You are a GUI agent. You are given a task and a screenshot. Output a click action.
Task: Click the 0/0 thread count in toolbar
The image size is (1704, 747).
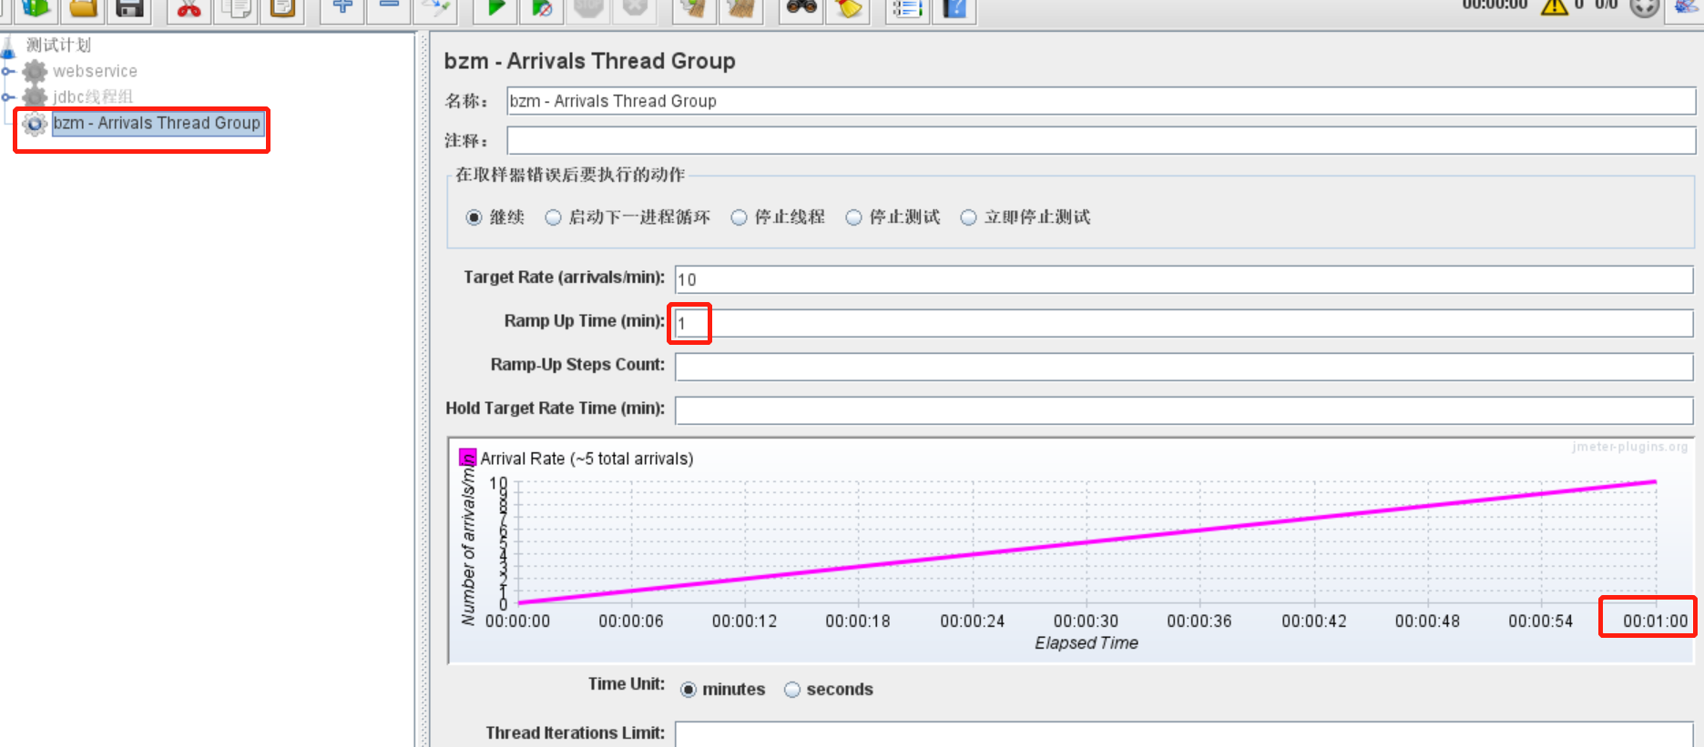coord(1606,5)
